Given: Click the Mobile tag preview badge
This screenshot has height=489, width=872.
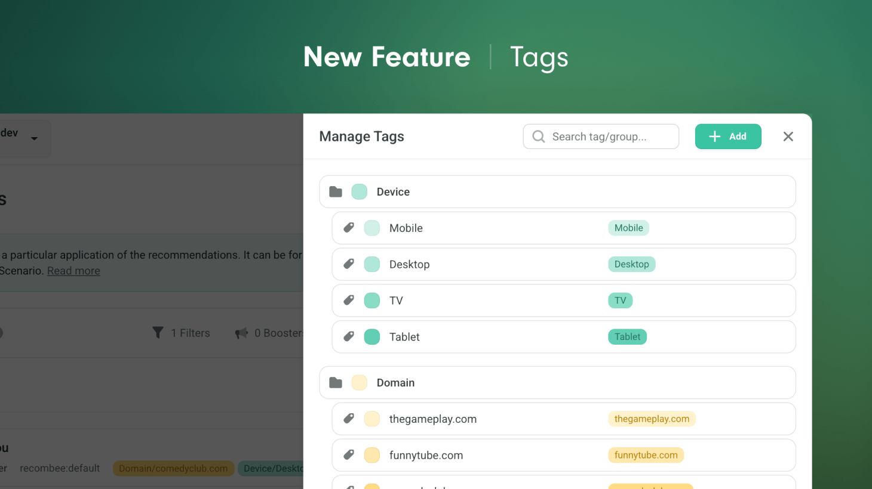Looking at the screenshot, I should pos(628,228).
